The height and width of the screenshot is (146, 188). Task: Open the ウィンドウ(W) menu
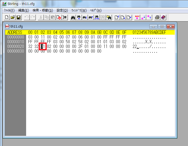[79, 10]
